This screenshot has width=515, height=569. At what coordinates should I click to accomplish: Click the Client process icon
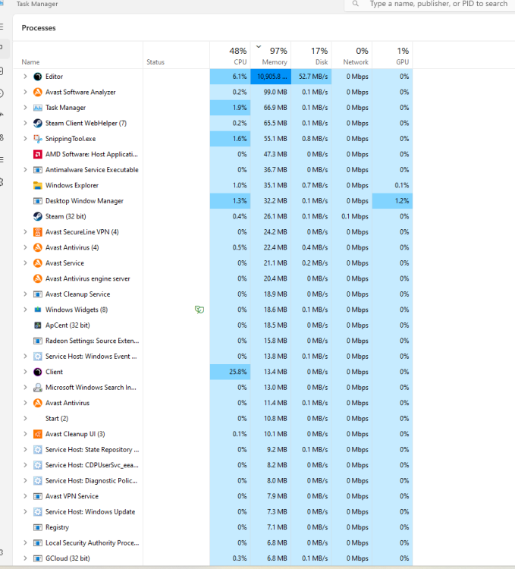click(x=38, y=372)
